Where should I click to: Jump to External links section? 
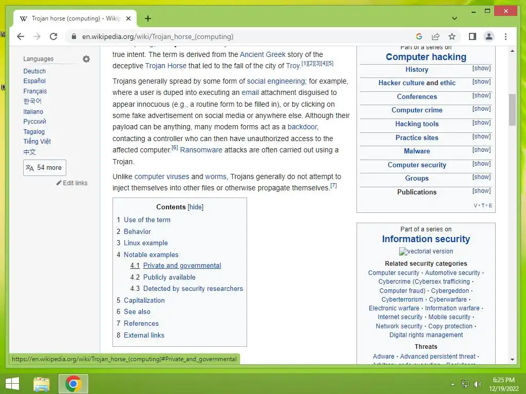pos(144,335)
